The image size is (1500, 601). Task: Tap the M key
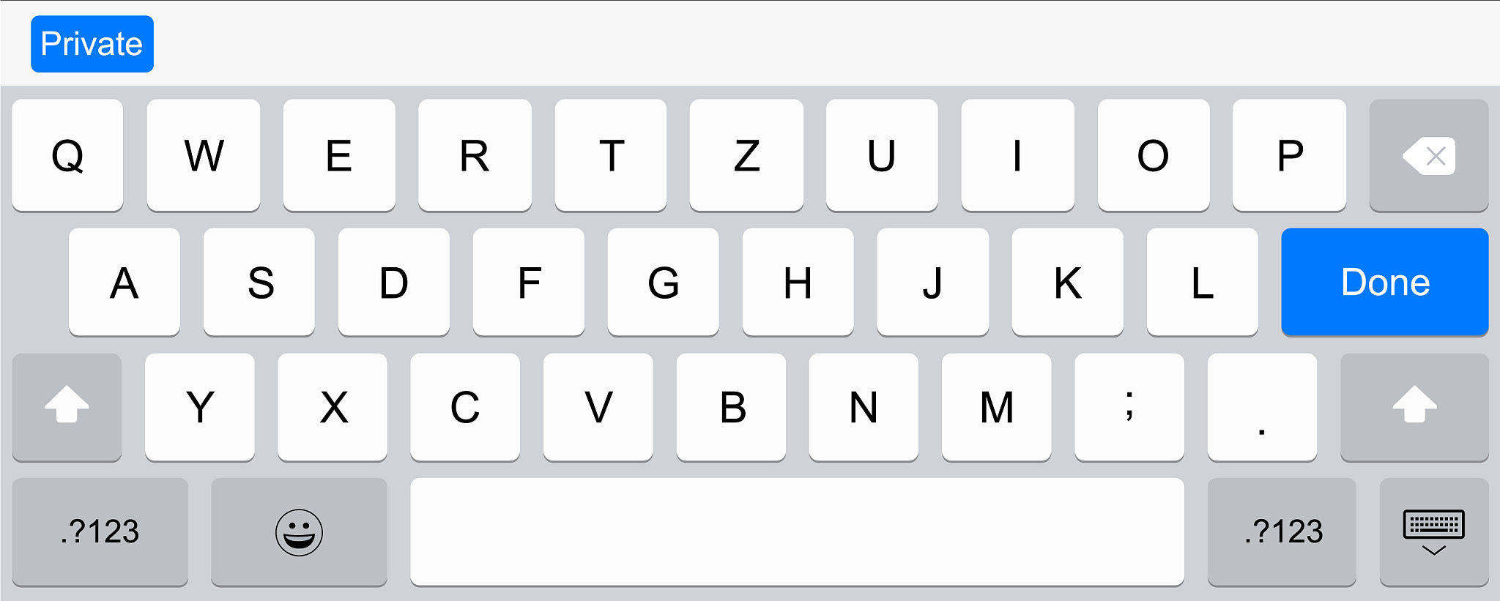996,407
